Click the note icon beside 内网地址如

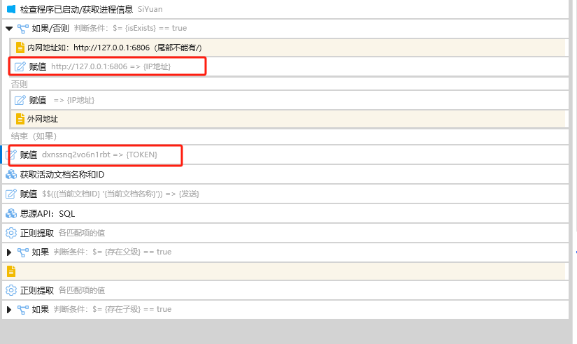click(x=20, y=48)
